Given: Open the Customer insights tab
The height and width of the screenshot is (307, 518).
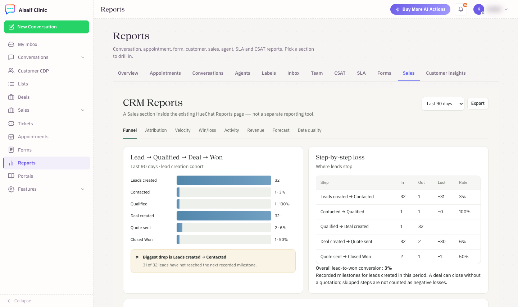Looking at the screenshot, I should click(446, 73).
